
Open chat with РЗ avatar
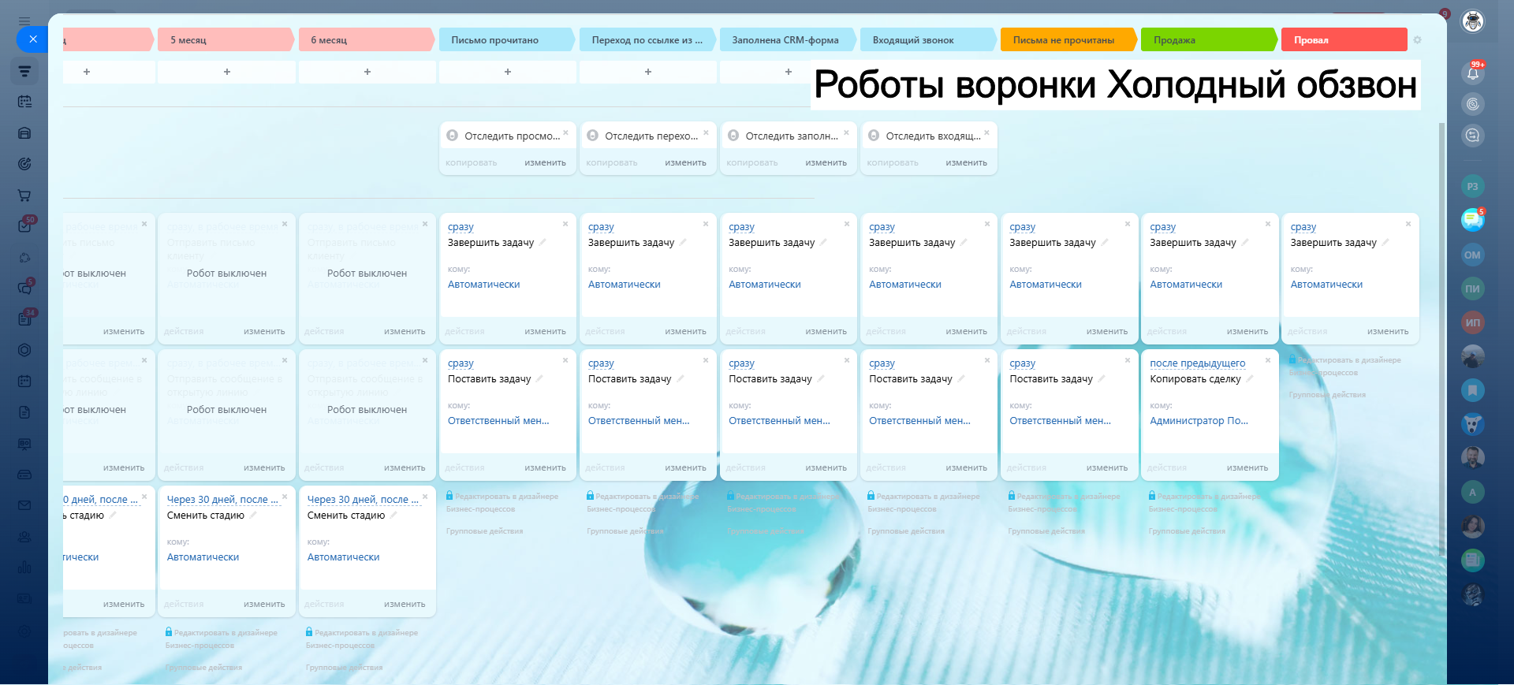(1473, 187)
